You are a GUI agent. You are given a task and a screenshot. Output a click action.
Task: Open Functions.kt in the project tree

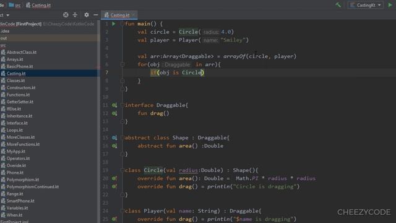(18, 95)
